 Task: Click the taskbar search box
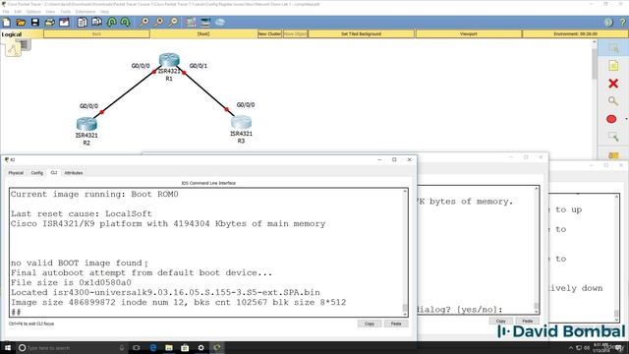point(72,347)
